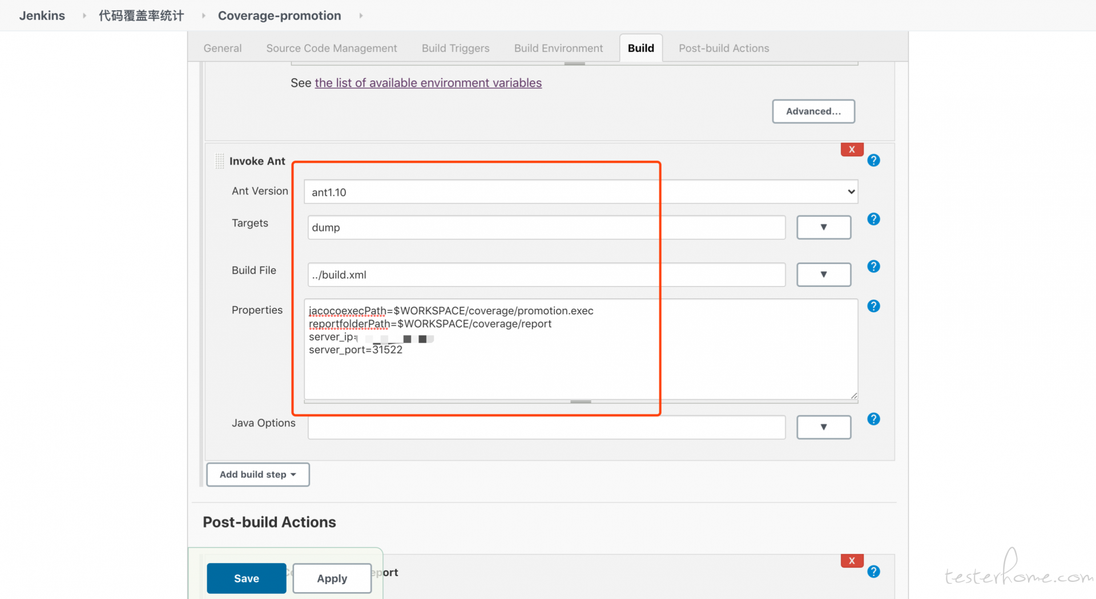
Task: Click the Properties textarea bottom resize bar
Action: [581, 402]
